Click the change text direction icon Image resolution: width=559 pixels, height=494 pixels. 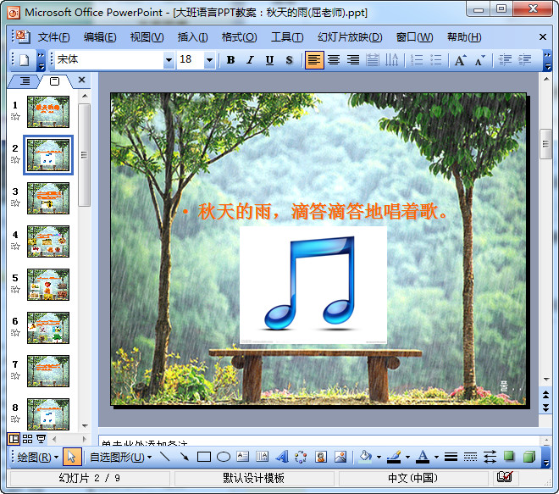coord(392,60)
